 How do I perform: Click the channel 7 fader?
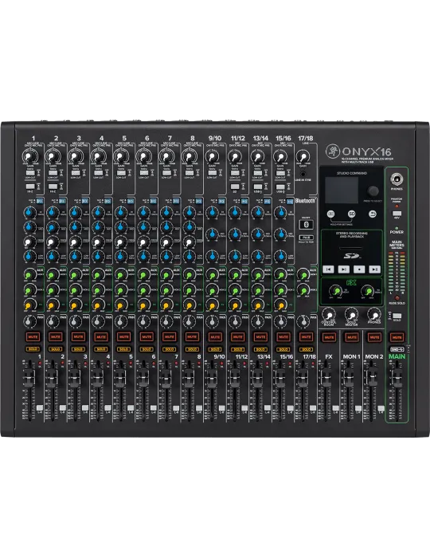point(166,379)
